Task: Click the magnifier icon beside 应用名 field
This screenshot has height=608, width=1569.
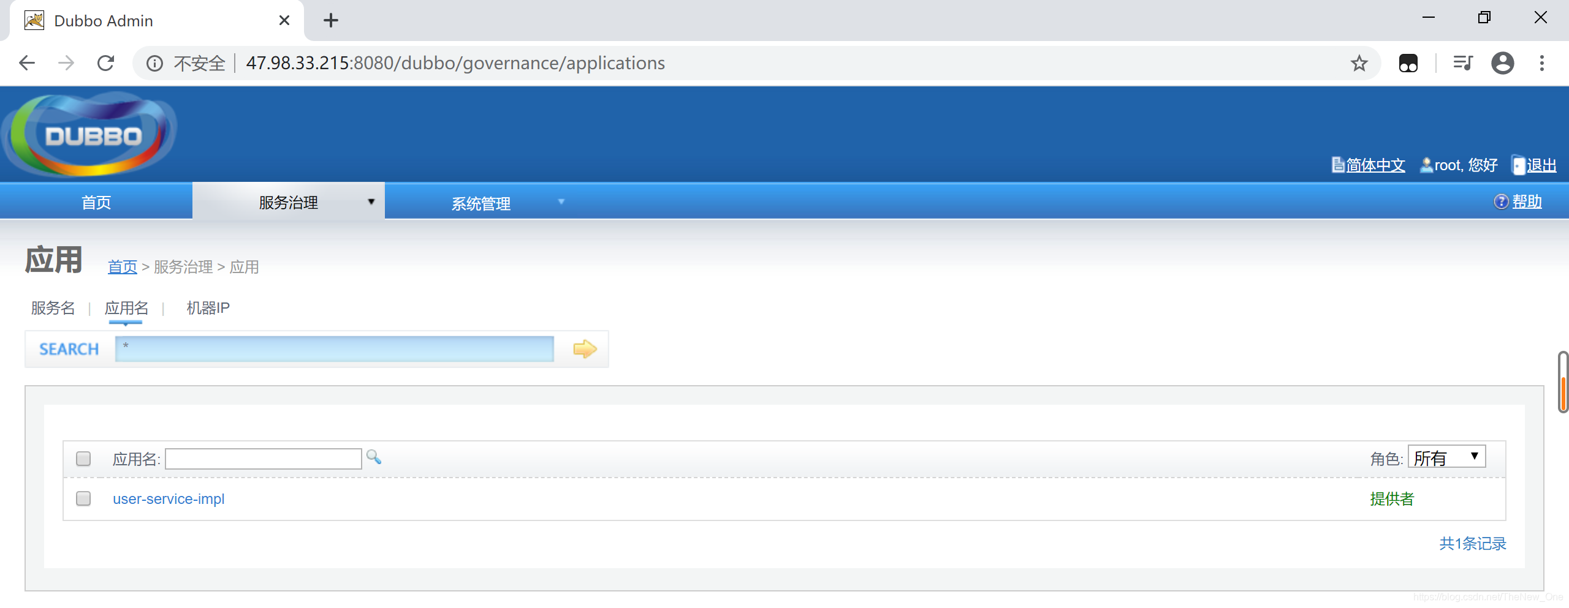Action: coord(374,457)
